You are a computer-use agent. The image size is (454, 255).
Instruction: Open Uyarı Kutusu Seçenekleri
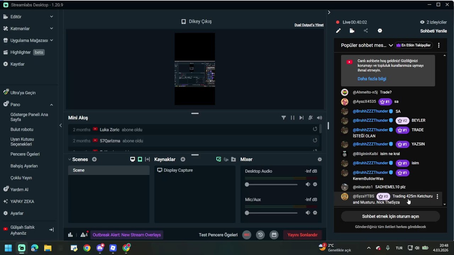[22, 142]
